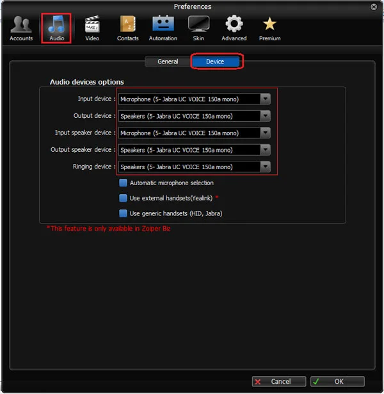Open the Accounts preferences section
The height and width of the screenshot is (394, 384).
pyautogui.click(x=21, y=28)
